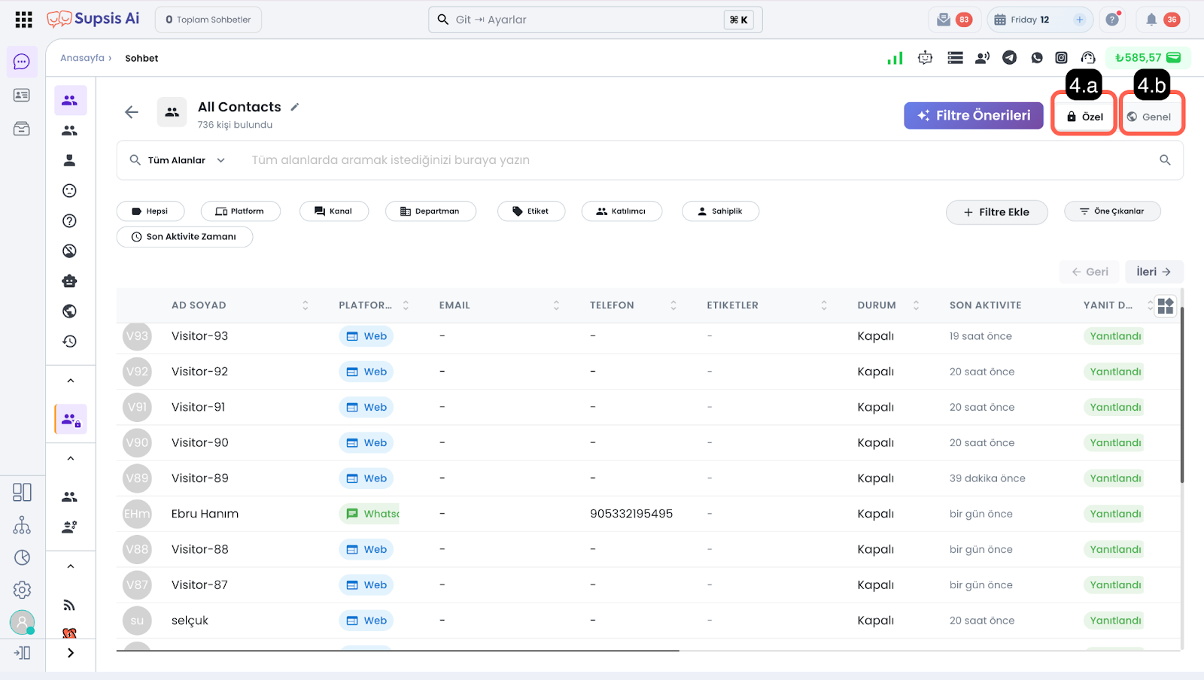Click the pencil icon beside All Contacts
This screenshot has height=680, width=1204.
[295, 107]
